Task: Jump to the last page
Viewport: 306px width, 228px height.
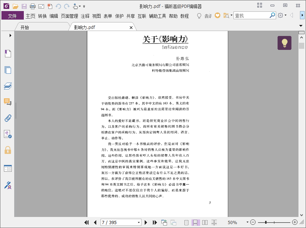Action: pos(155,222)
